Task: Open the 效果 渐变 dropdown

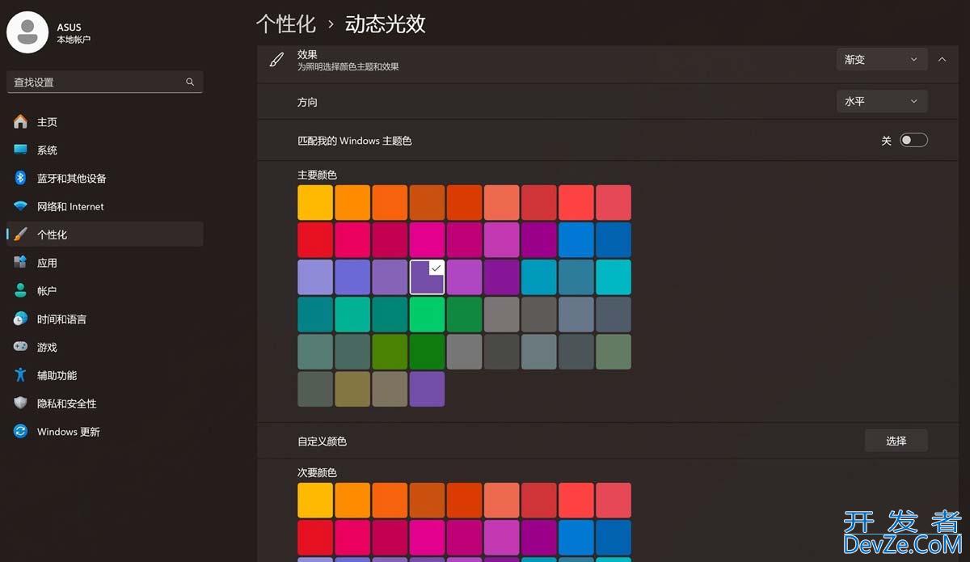Action: point(882,59)
